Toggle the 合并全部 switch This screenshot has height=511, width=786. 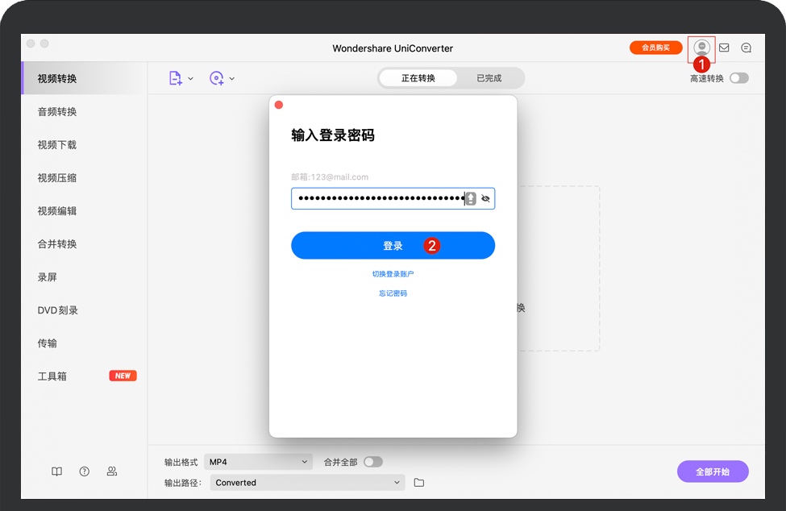pos(373,462)
